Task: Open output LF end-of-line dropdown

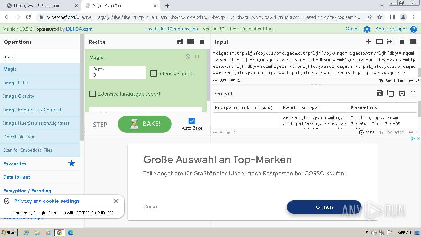Action: point(414,132)
